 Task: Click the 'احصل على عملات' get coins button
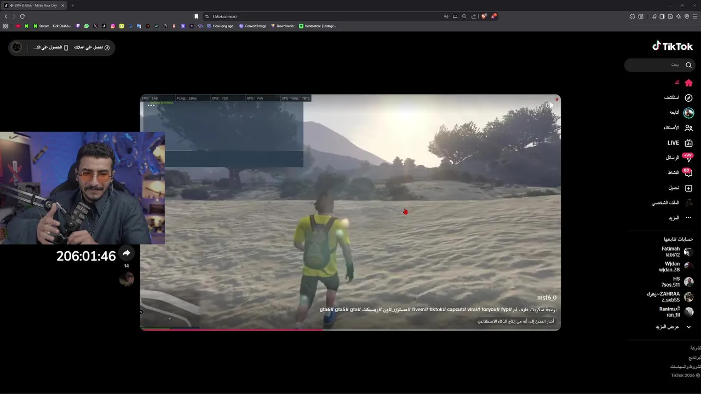point(92,48)
